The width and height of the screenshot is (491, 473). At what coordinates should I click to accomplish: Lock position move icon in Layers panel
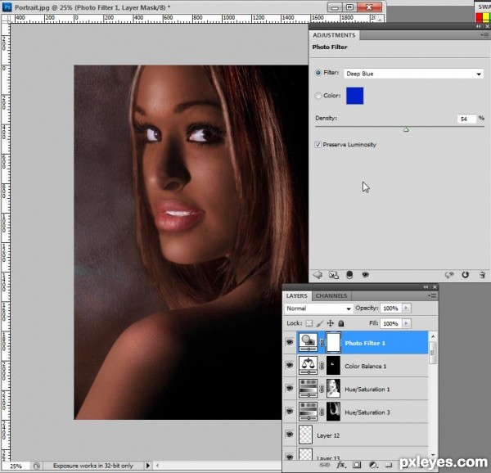331,323
